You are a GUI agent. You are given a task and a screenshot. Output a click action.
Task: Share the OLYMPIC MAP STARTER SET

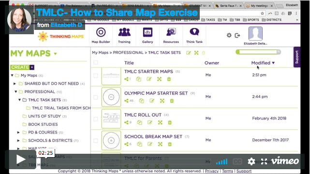(x=127, y=101)
